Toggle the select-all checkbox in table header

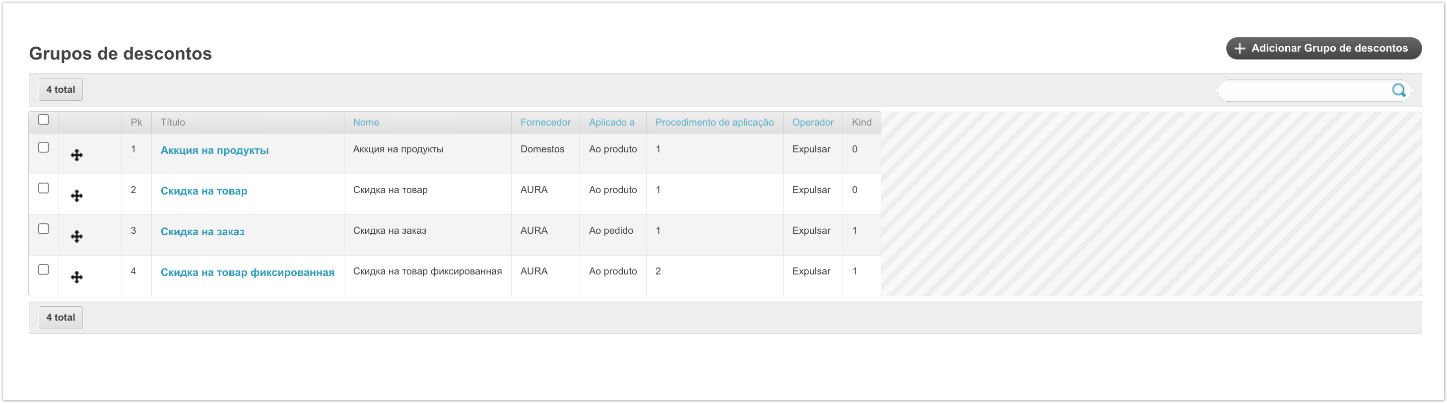[x=44, y=120]
